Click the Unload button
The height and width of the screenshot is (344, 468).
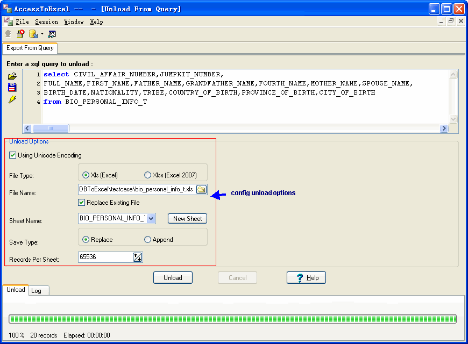[173, 278]
